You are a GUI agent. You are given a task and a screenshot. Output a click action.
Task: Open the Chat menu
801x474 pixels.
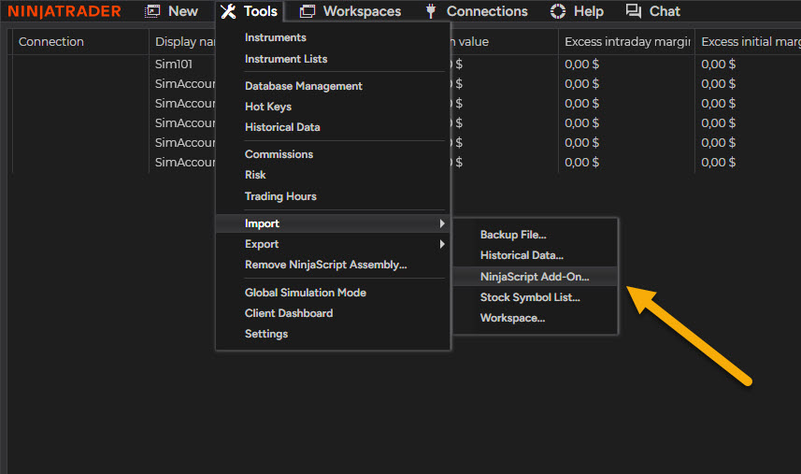[665, 11]
